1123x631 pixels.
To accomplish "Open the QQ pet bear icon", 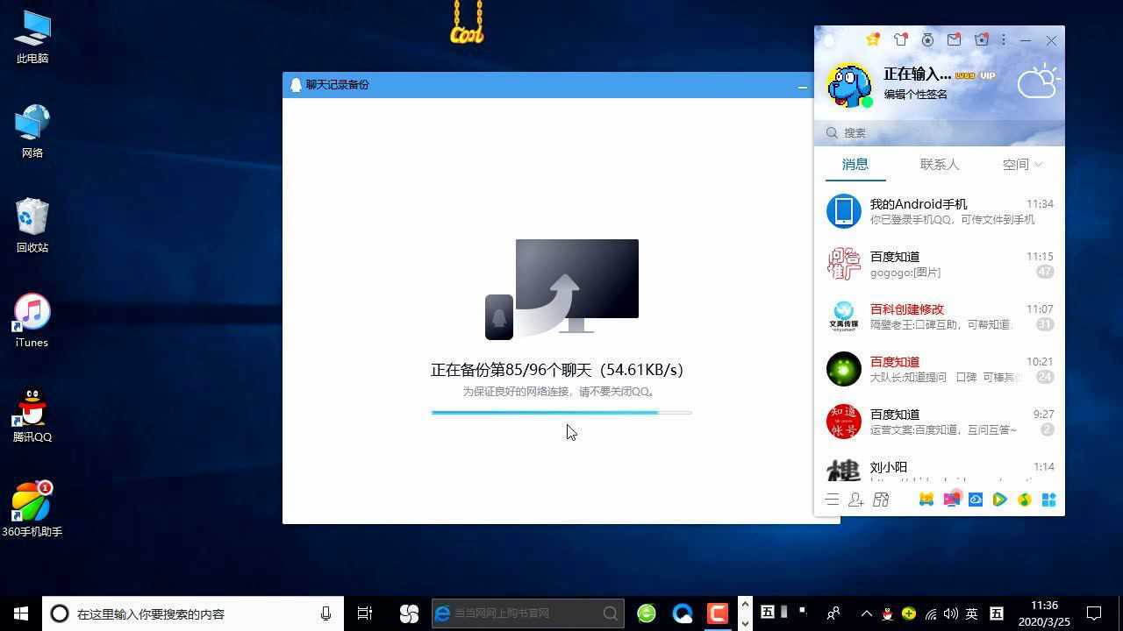I will coord(926,500).
